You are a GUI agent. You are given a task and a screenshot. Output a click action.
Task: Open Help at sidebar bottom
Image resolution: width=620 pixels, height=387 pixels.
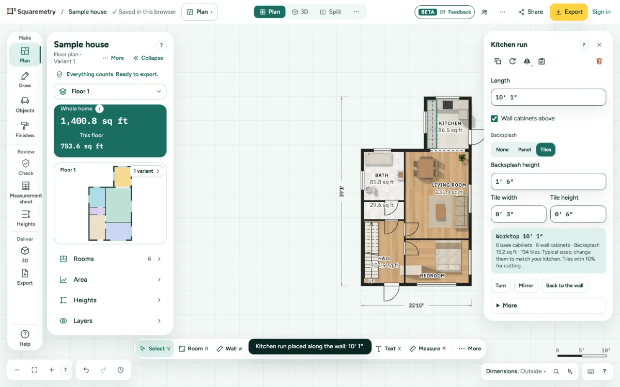pos(25,338)
